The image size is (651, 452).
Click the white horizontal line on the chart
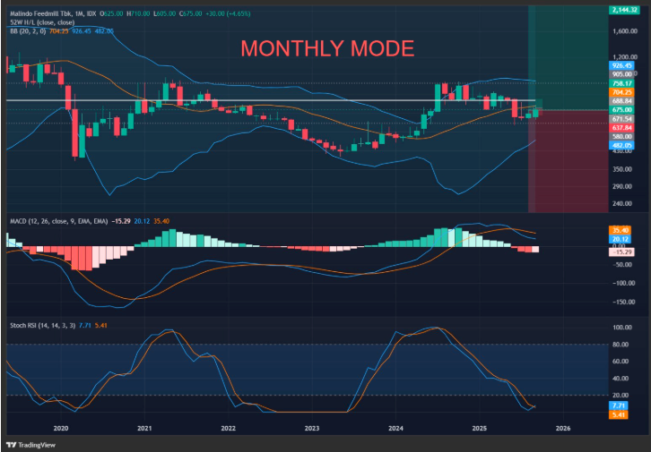269,100
